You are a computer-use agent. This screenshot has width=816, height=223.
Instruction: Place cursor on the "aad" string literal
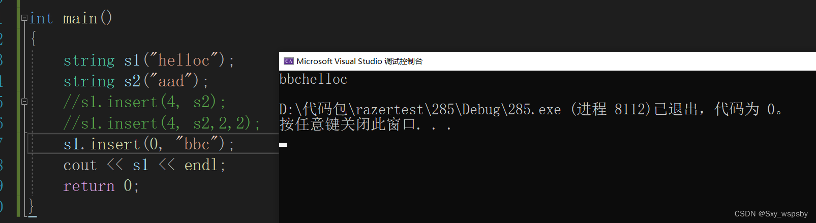click(x=171, y=81)
